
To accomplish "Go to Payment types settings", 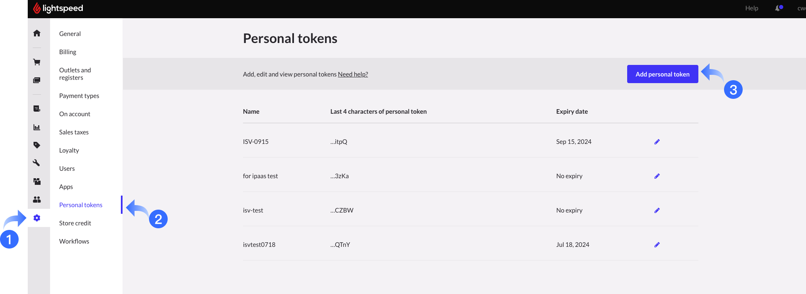I will pyautogui.click(x=79, y=96).
